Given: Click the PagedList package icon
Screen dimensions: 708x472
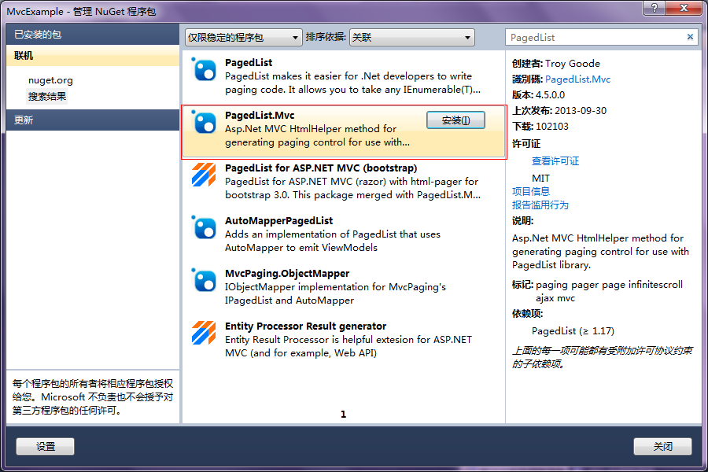Looking at the screenshot, I should [x=204, y=69].
